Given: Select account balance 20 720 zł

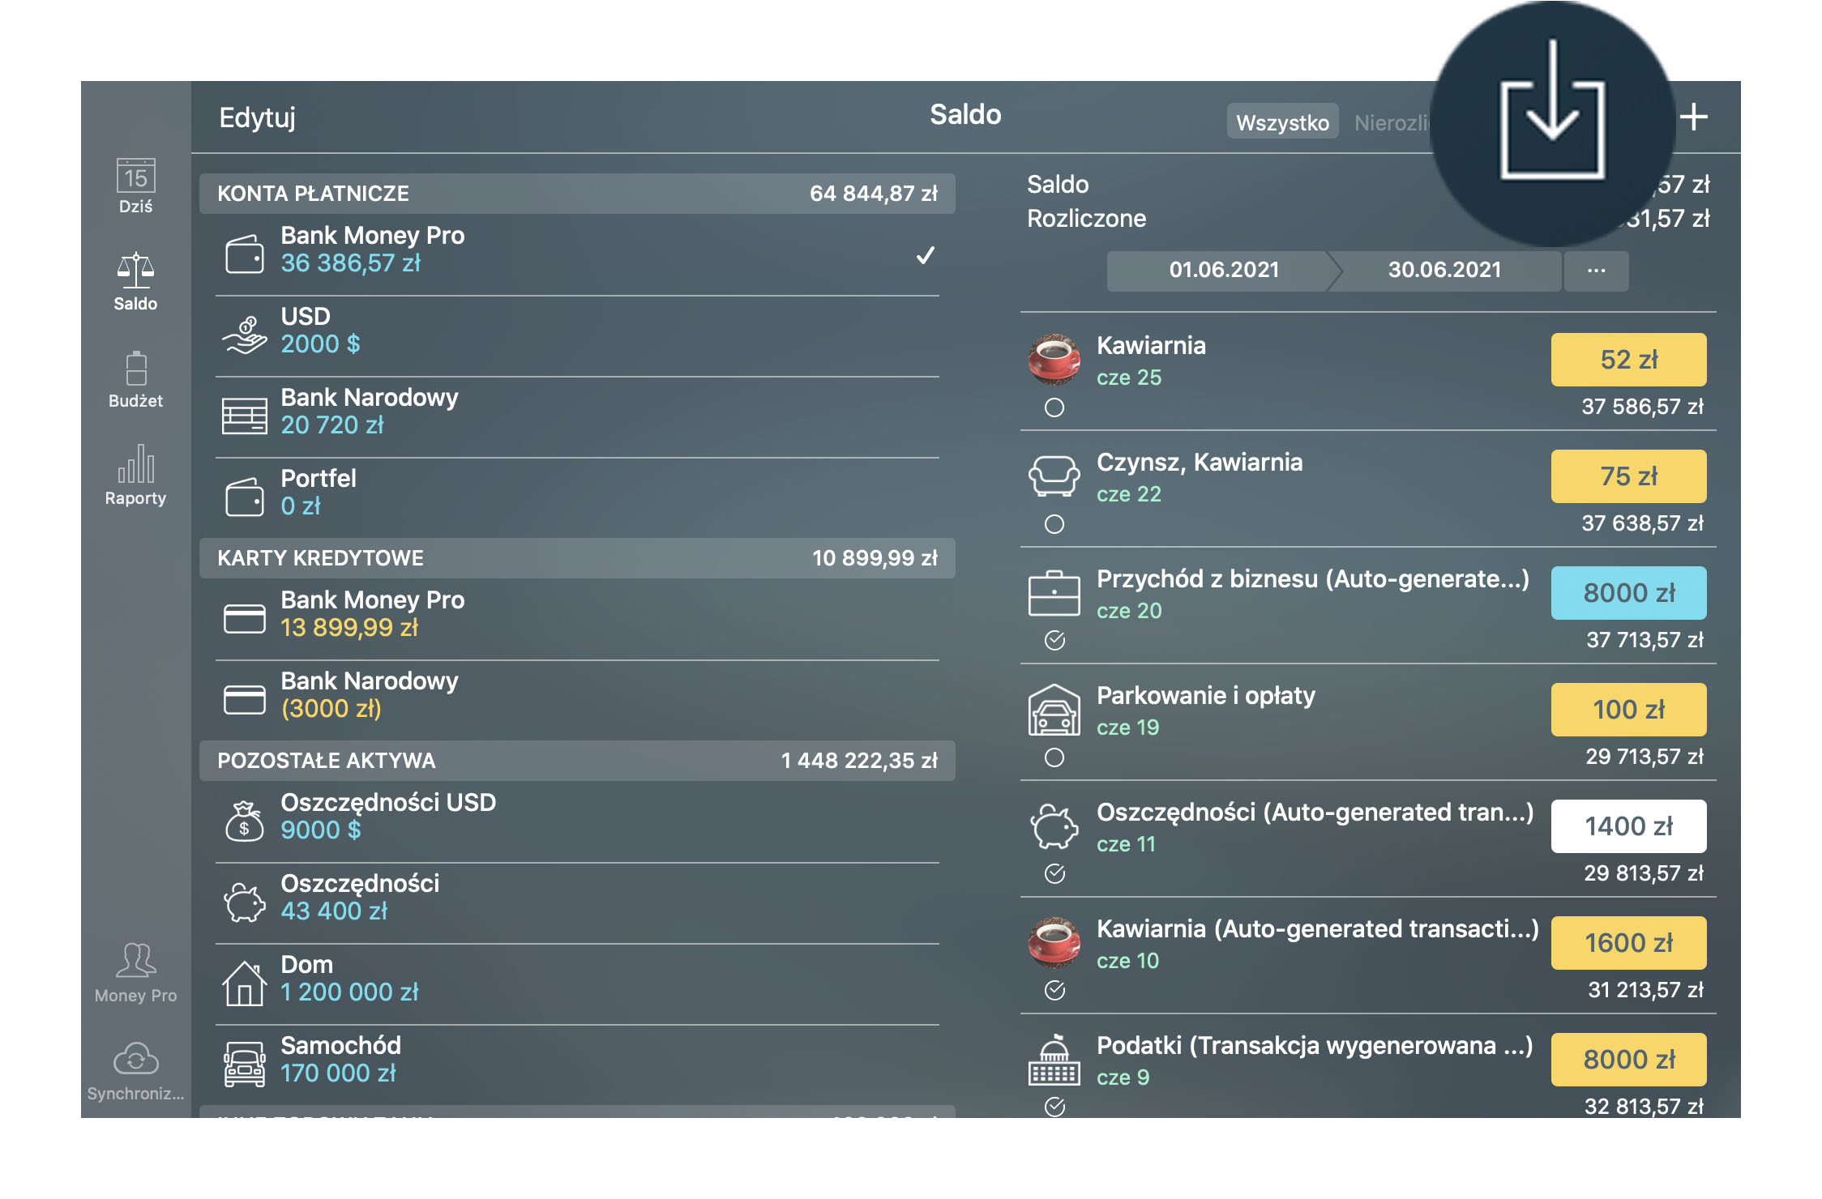Looking at the screenshot, I should coord(332,425).
